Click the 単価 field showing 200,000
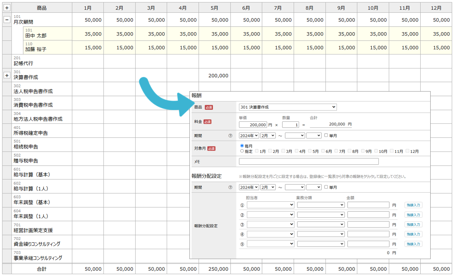Viewport: 455px width, 277px height. [253, 125]
